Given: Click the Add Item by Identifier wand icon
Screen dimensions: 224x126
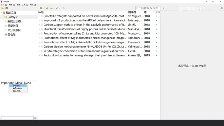Looking at the screenshot, I should click(x=47, y=8).
